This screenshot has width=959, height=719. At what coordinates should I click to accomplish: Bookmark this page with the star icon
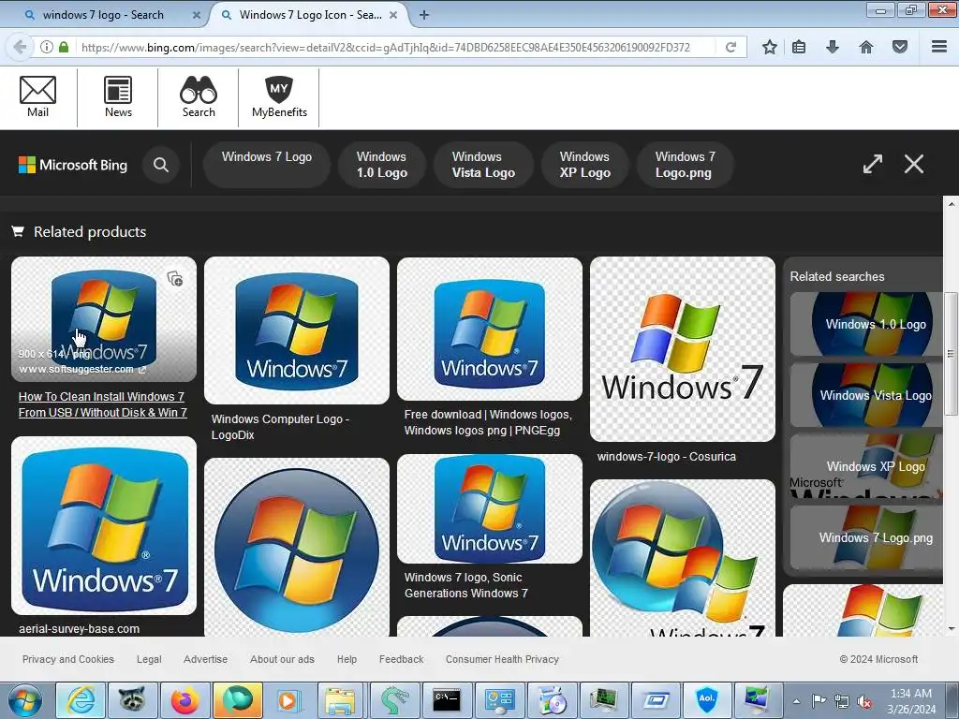[770, 47]
